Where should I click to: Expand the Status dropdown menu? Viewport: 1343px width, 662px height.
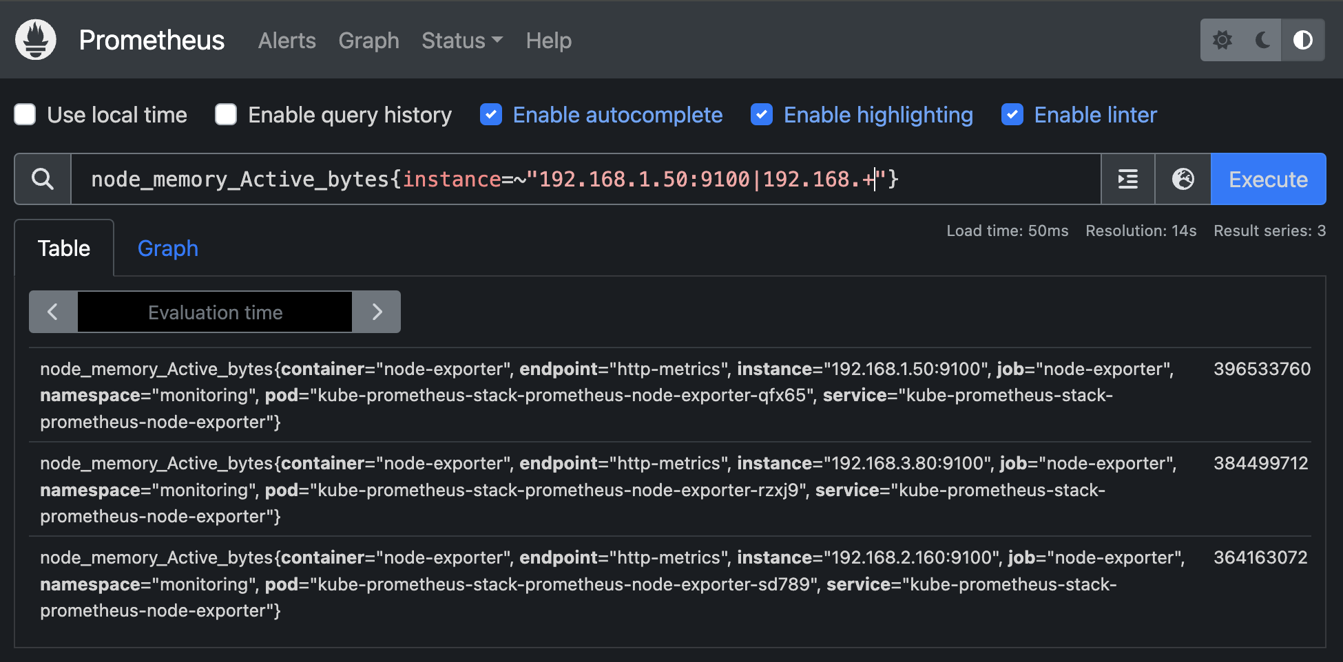[x=462, y=41]
